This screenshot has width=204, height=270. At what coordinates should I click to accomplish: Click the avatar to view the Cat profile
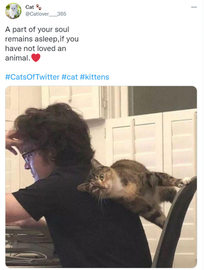(13, 10)
